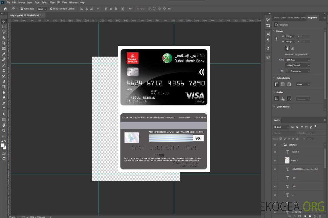The height and width of the screenshot is (218, 328).
Task: Select the Rectangle shape tool
Action: [x=4, y=120]
